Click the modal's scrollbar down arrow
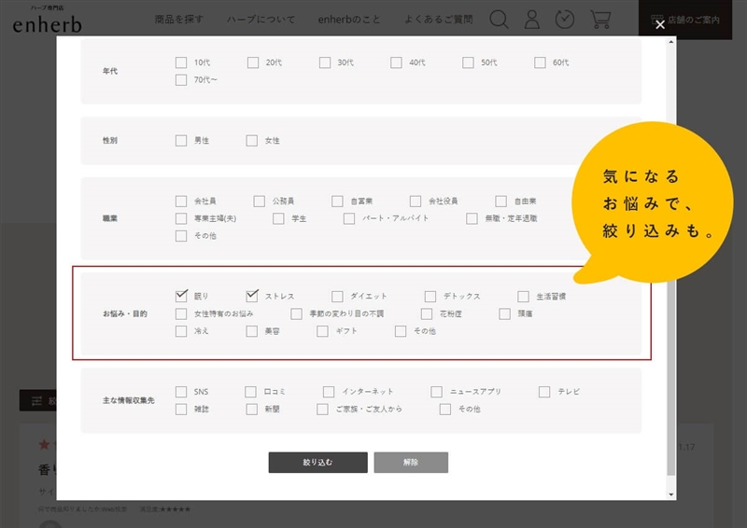 point(670,493)
